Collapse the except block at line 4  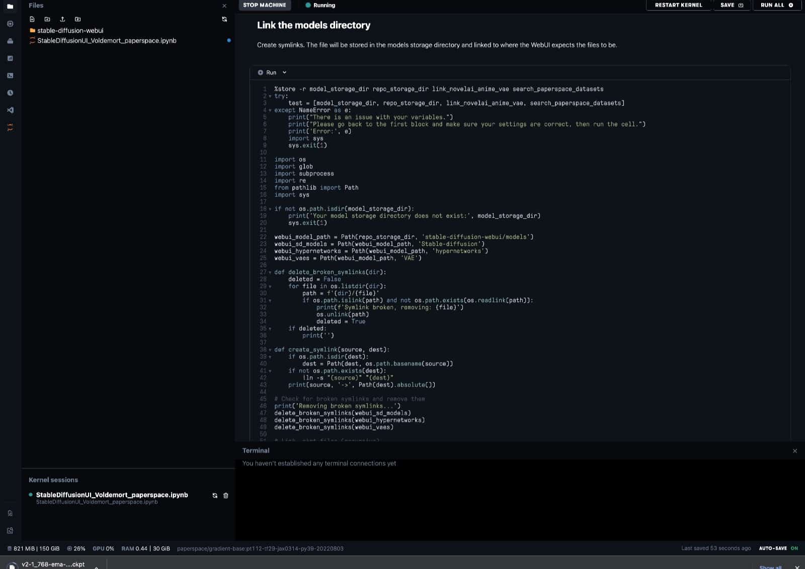point(270,110)
